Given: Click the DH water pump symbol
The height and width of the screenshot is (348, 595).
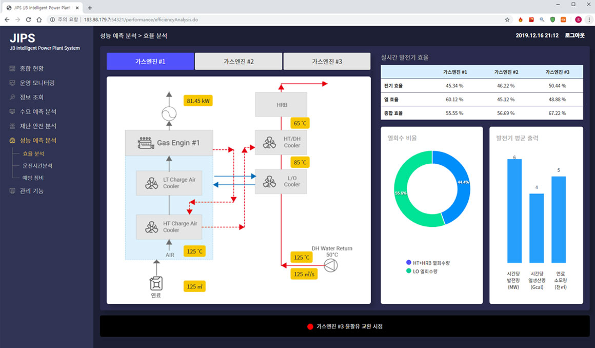Looking at the screenshot, I should coord(331,265).
